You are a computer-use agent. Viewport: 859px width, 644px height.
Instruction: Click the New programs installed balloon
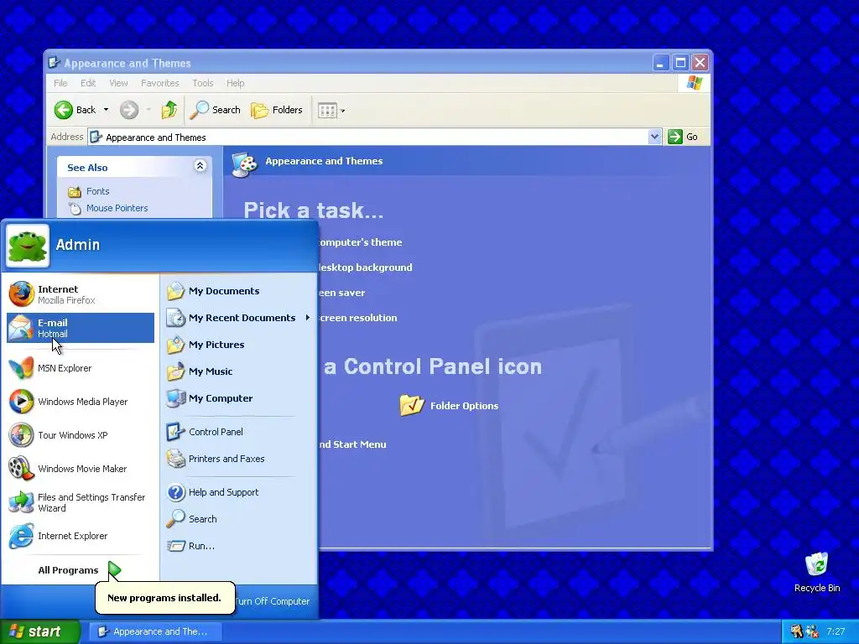tap(165, 597)
